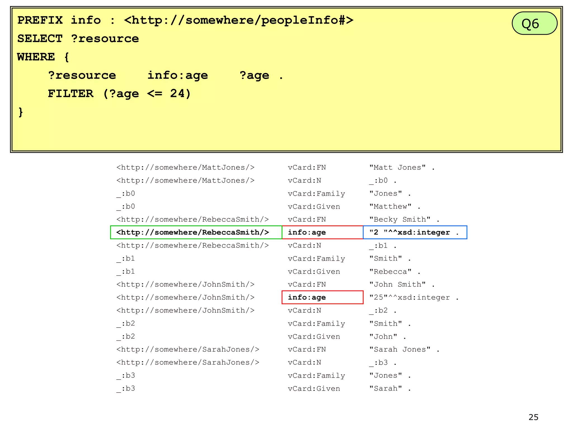This screenshot has width=573, height=430.
Task: Click ?resource in the triple pattern line
Action: coord(82,75)
